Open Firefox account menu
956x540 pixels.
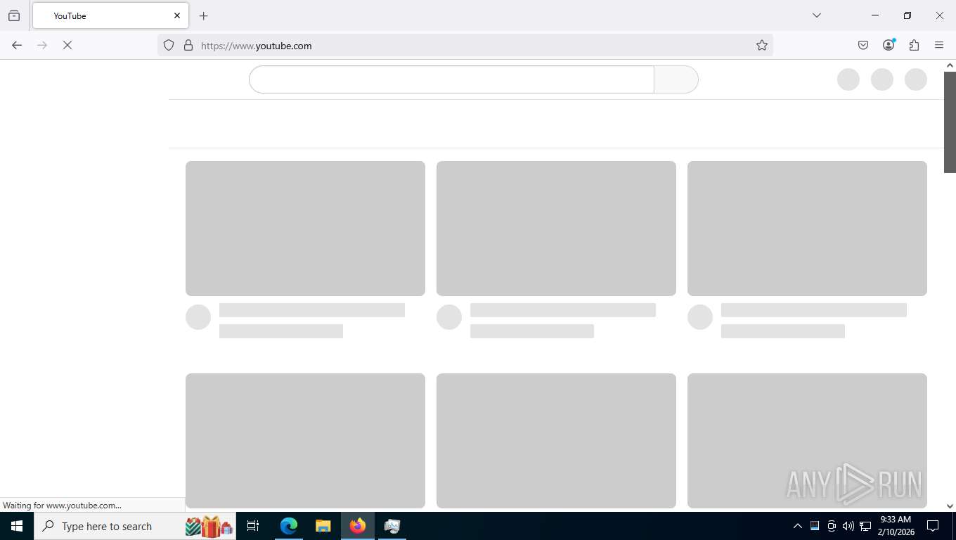[x=889, y=45]
